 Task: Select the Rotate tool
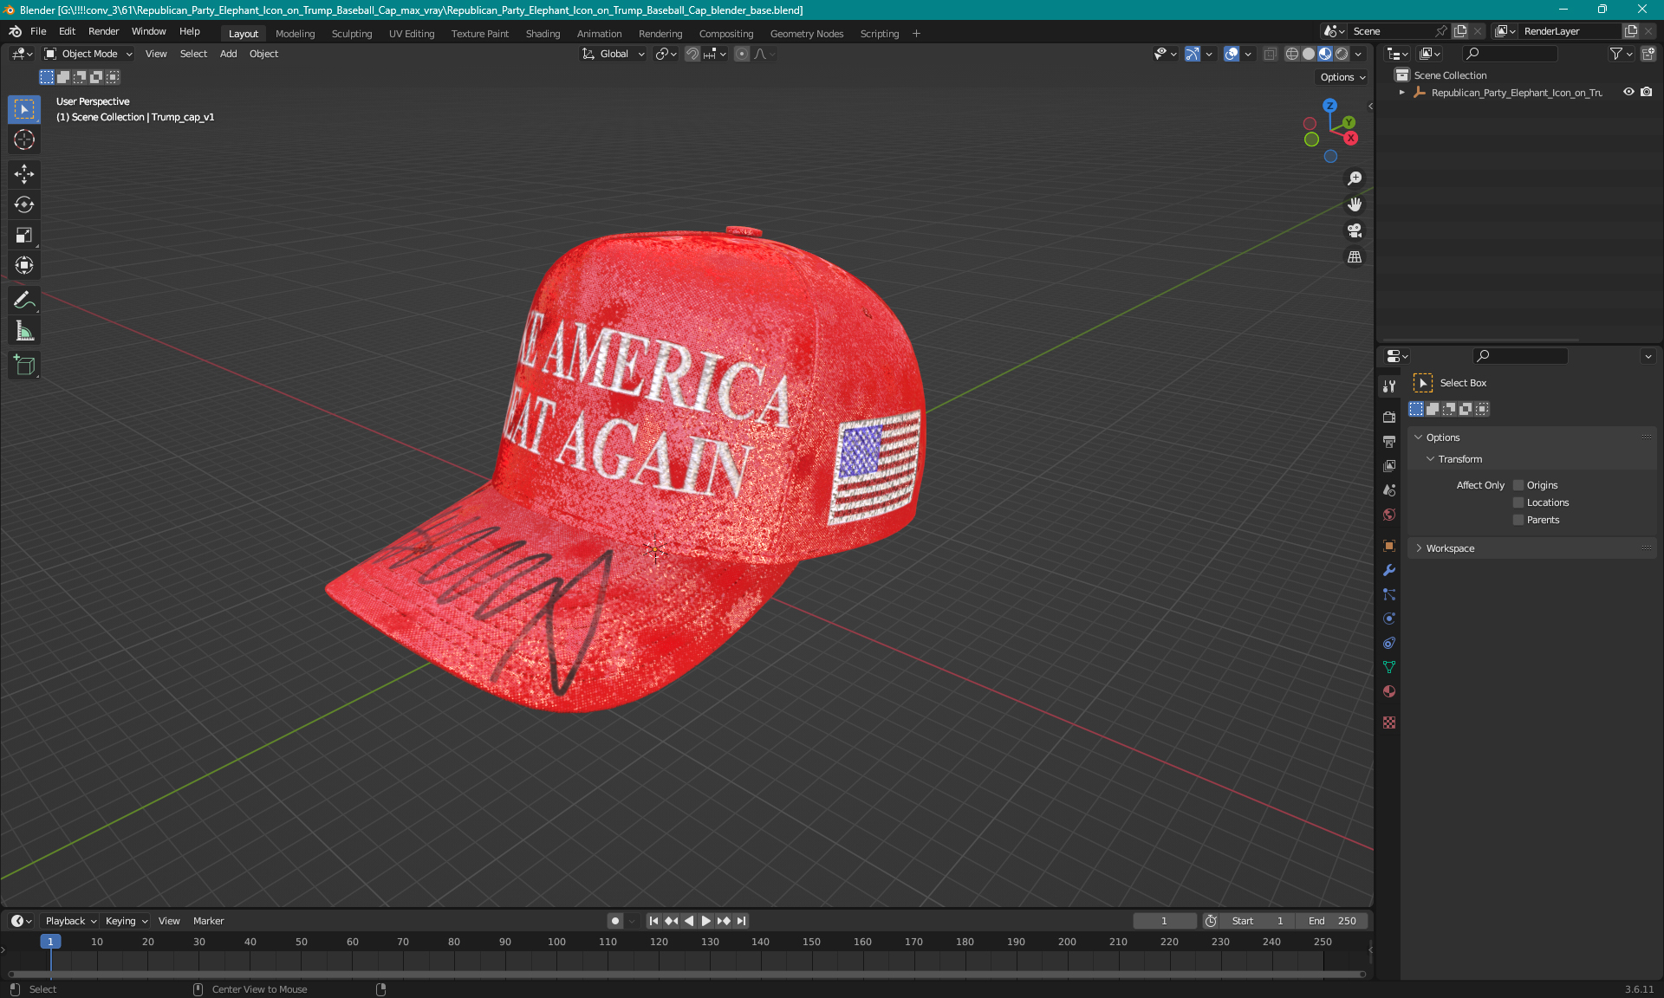[x=24, y=204]
